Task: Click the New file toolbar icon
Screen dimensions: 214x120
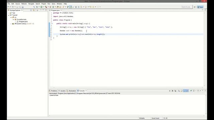Action: 8,7
